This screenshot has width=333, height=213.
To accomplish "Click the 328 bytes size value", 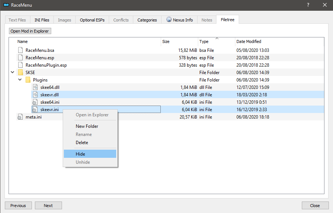I will tap(188, 65).
